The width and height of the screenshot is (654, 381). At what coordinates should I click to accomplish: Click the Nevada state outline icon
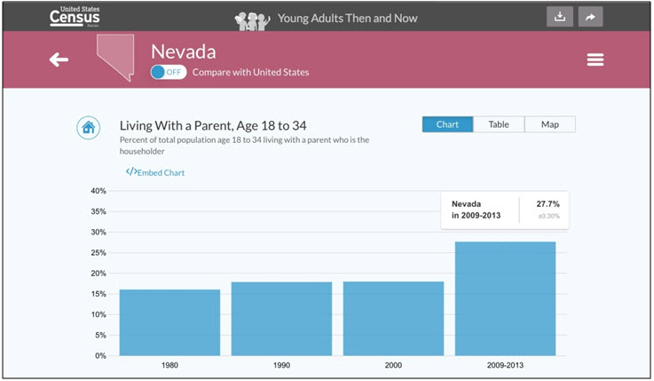[116, 58]
